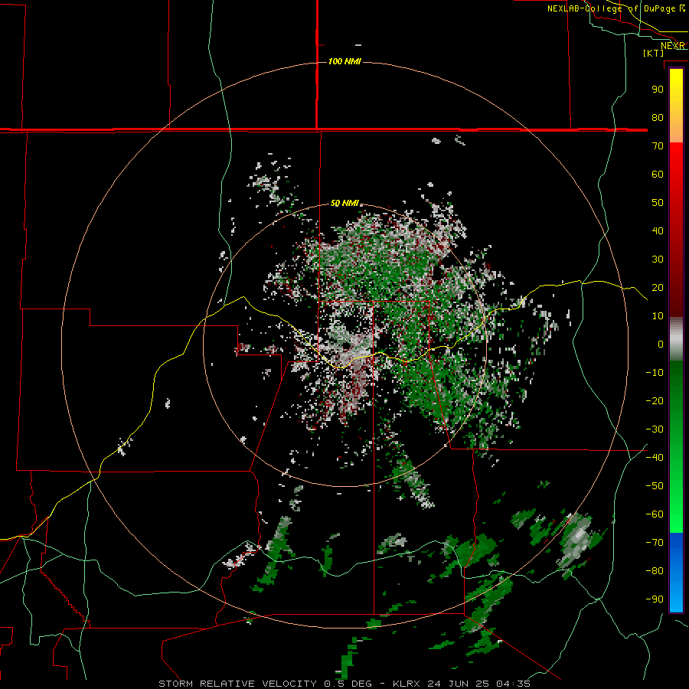
Task: Click the -60 value on the color scale
Action: [655, 514]
